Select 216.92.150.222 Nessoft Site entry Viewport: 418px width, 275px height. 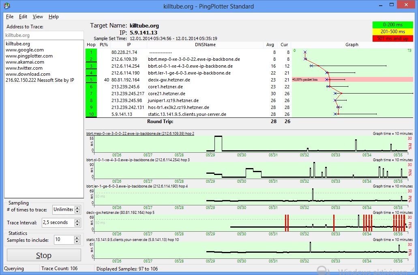(40, 80)
